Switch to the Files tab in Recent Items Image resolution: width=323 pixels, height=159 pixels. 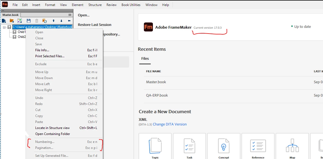[x=145, y=59]
